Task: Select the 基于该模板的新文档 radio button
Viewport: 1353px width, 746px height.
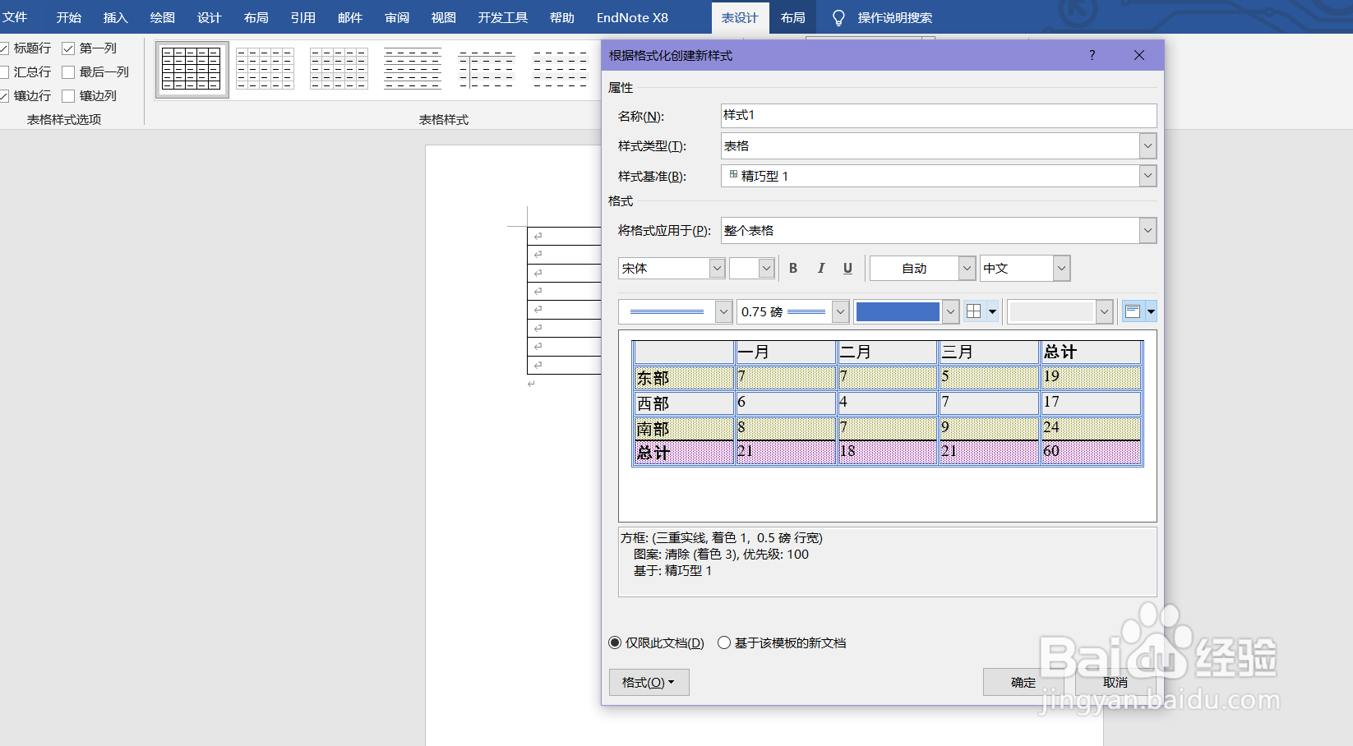Action: coord(724,642)
